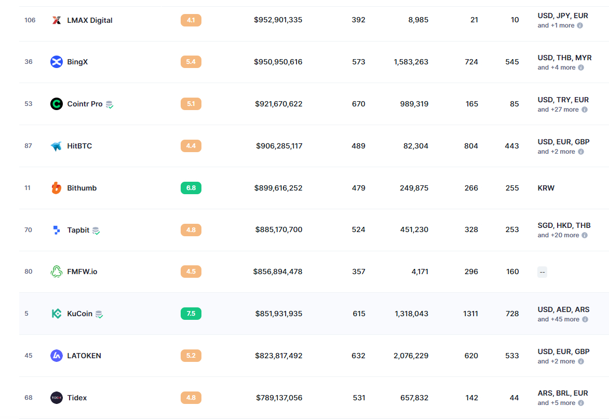Click proof-of-reserves badge next to KuCoin
The image size is (609, 419).
[x=99, y=314]
